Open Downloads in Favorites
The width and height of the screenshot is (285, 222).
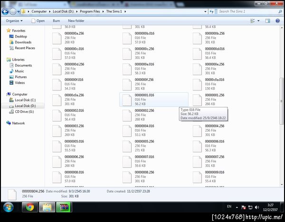coord(20,42)
